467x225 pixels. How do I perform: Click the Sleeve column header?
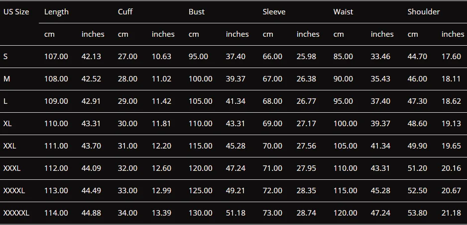[x=274, y=12]
